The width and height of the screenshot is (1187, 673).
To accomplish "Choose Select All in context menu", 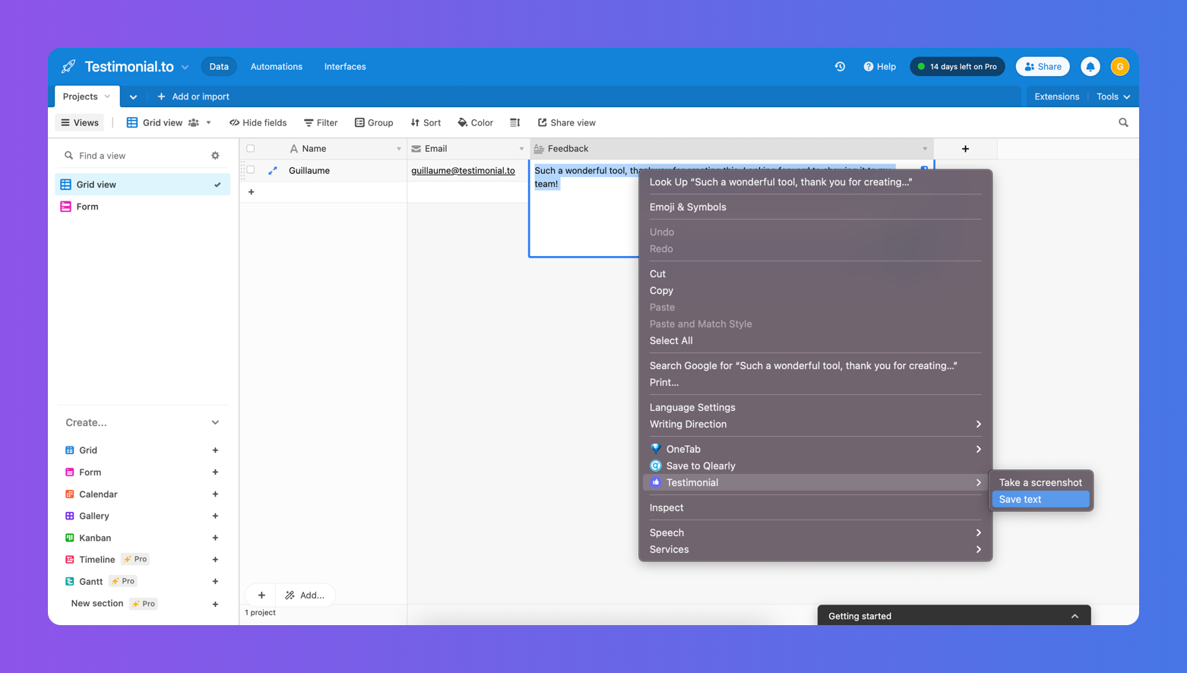I will point(815,340).
